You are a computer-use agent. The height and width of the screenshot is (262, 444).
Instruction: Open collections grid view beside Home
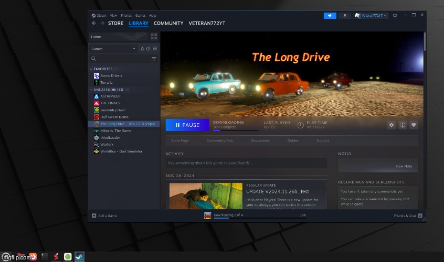click(154, 37)
